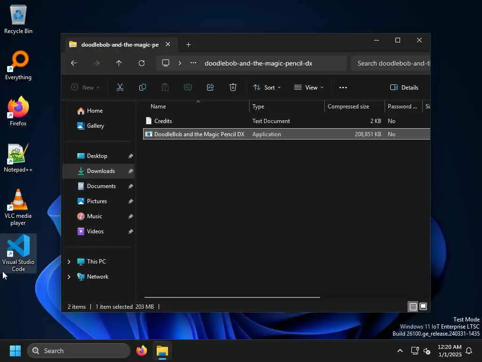Switch to details list view icon

click(413, 306)
